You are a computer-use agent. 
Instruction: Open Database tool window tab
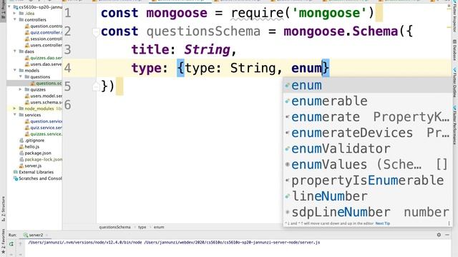(x=455, y=50)
